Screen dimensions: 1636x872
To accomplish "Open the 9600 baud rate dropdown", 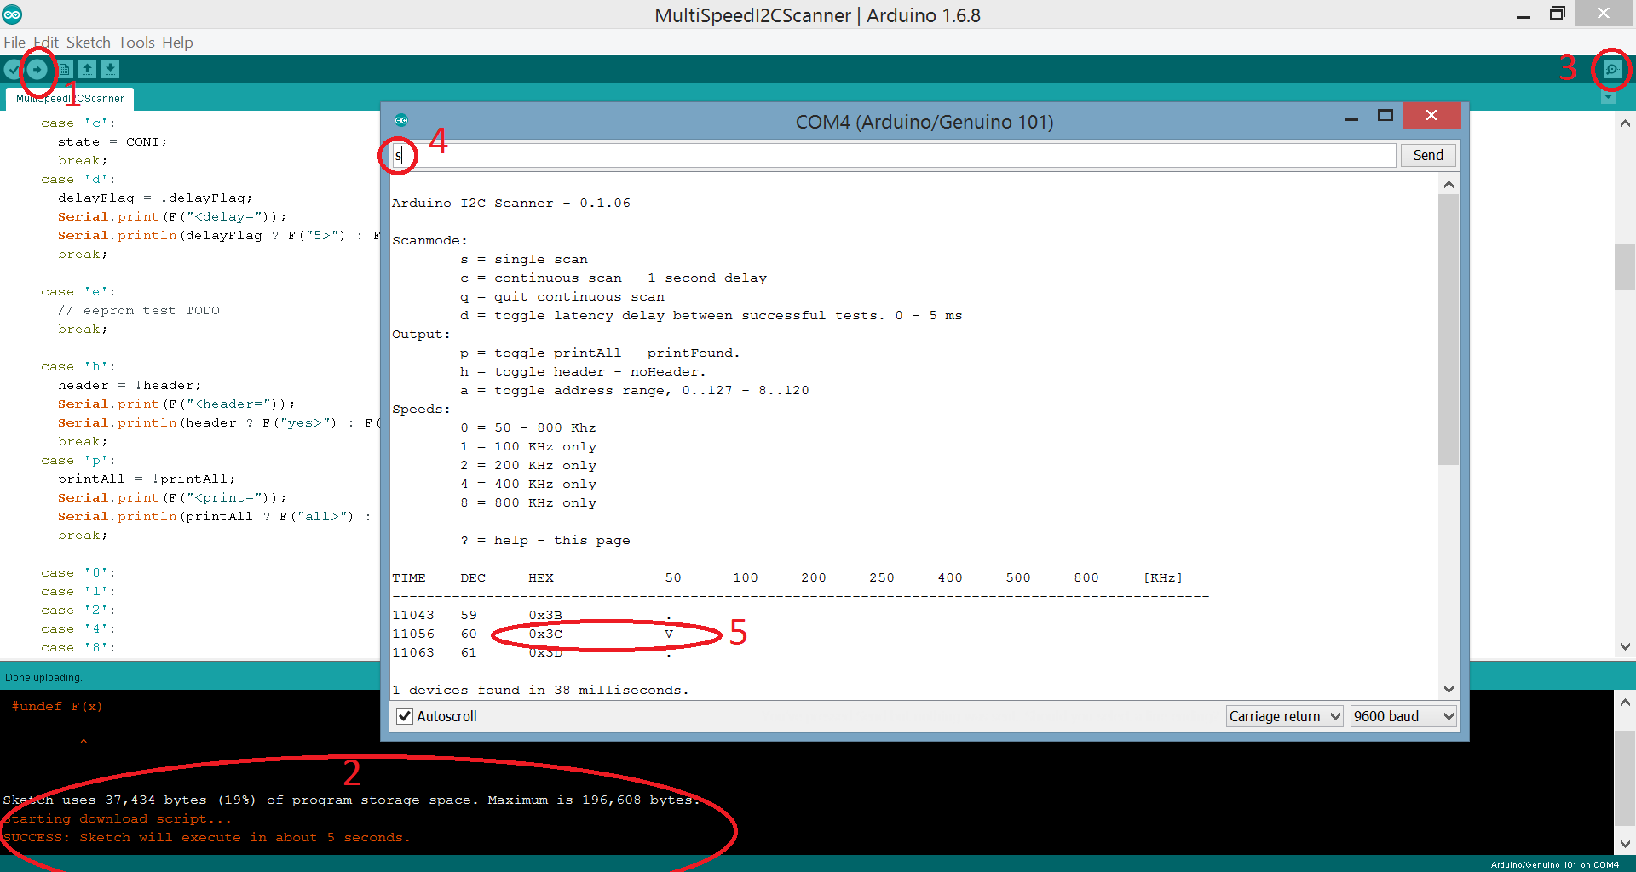I will pyautogui.click(x=1403, y=716).
